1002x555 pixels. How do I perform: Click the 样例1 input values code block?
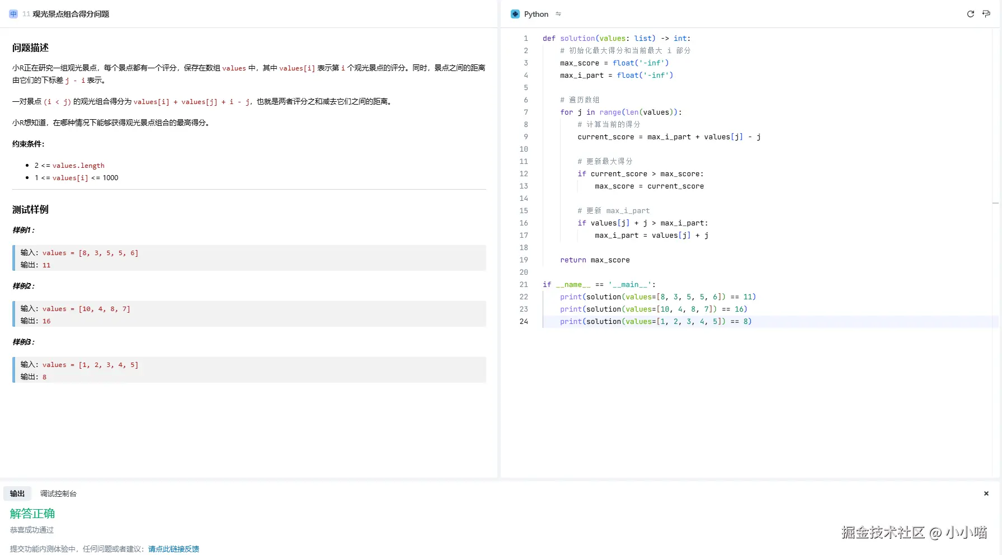249,258
